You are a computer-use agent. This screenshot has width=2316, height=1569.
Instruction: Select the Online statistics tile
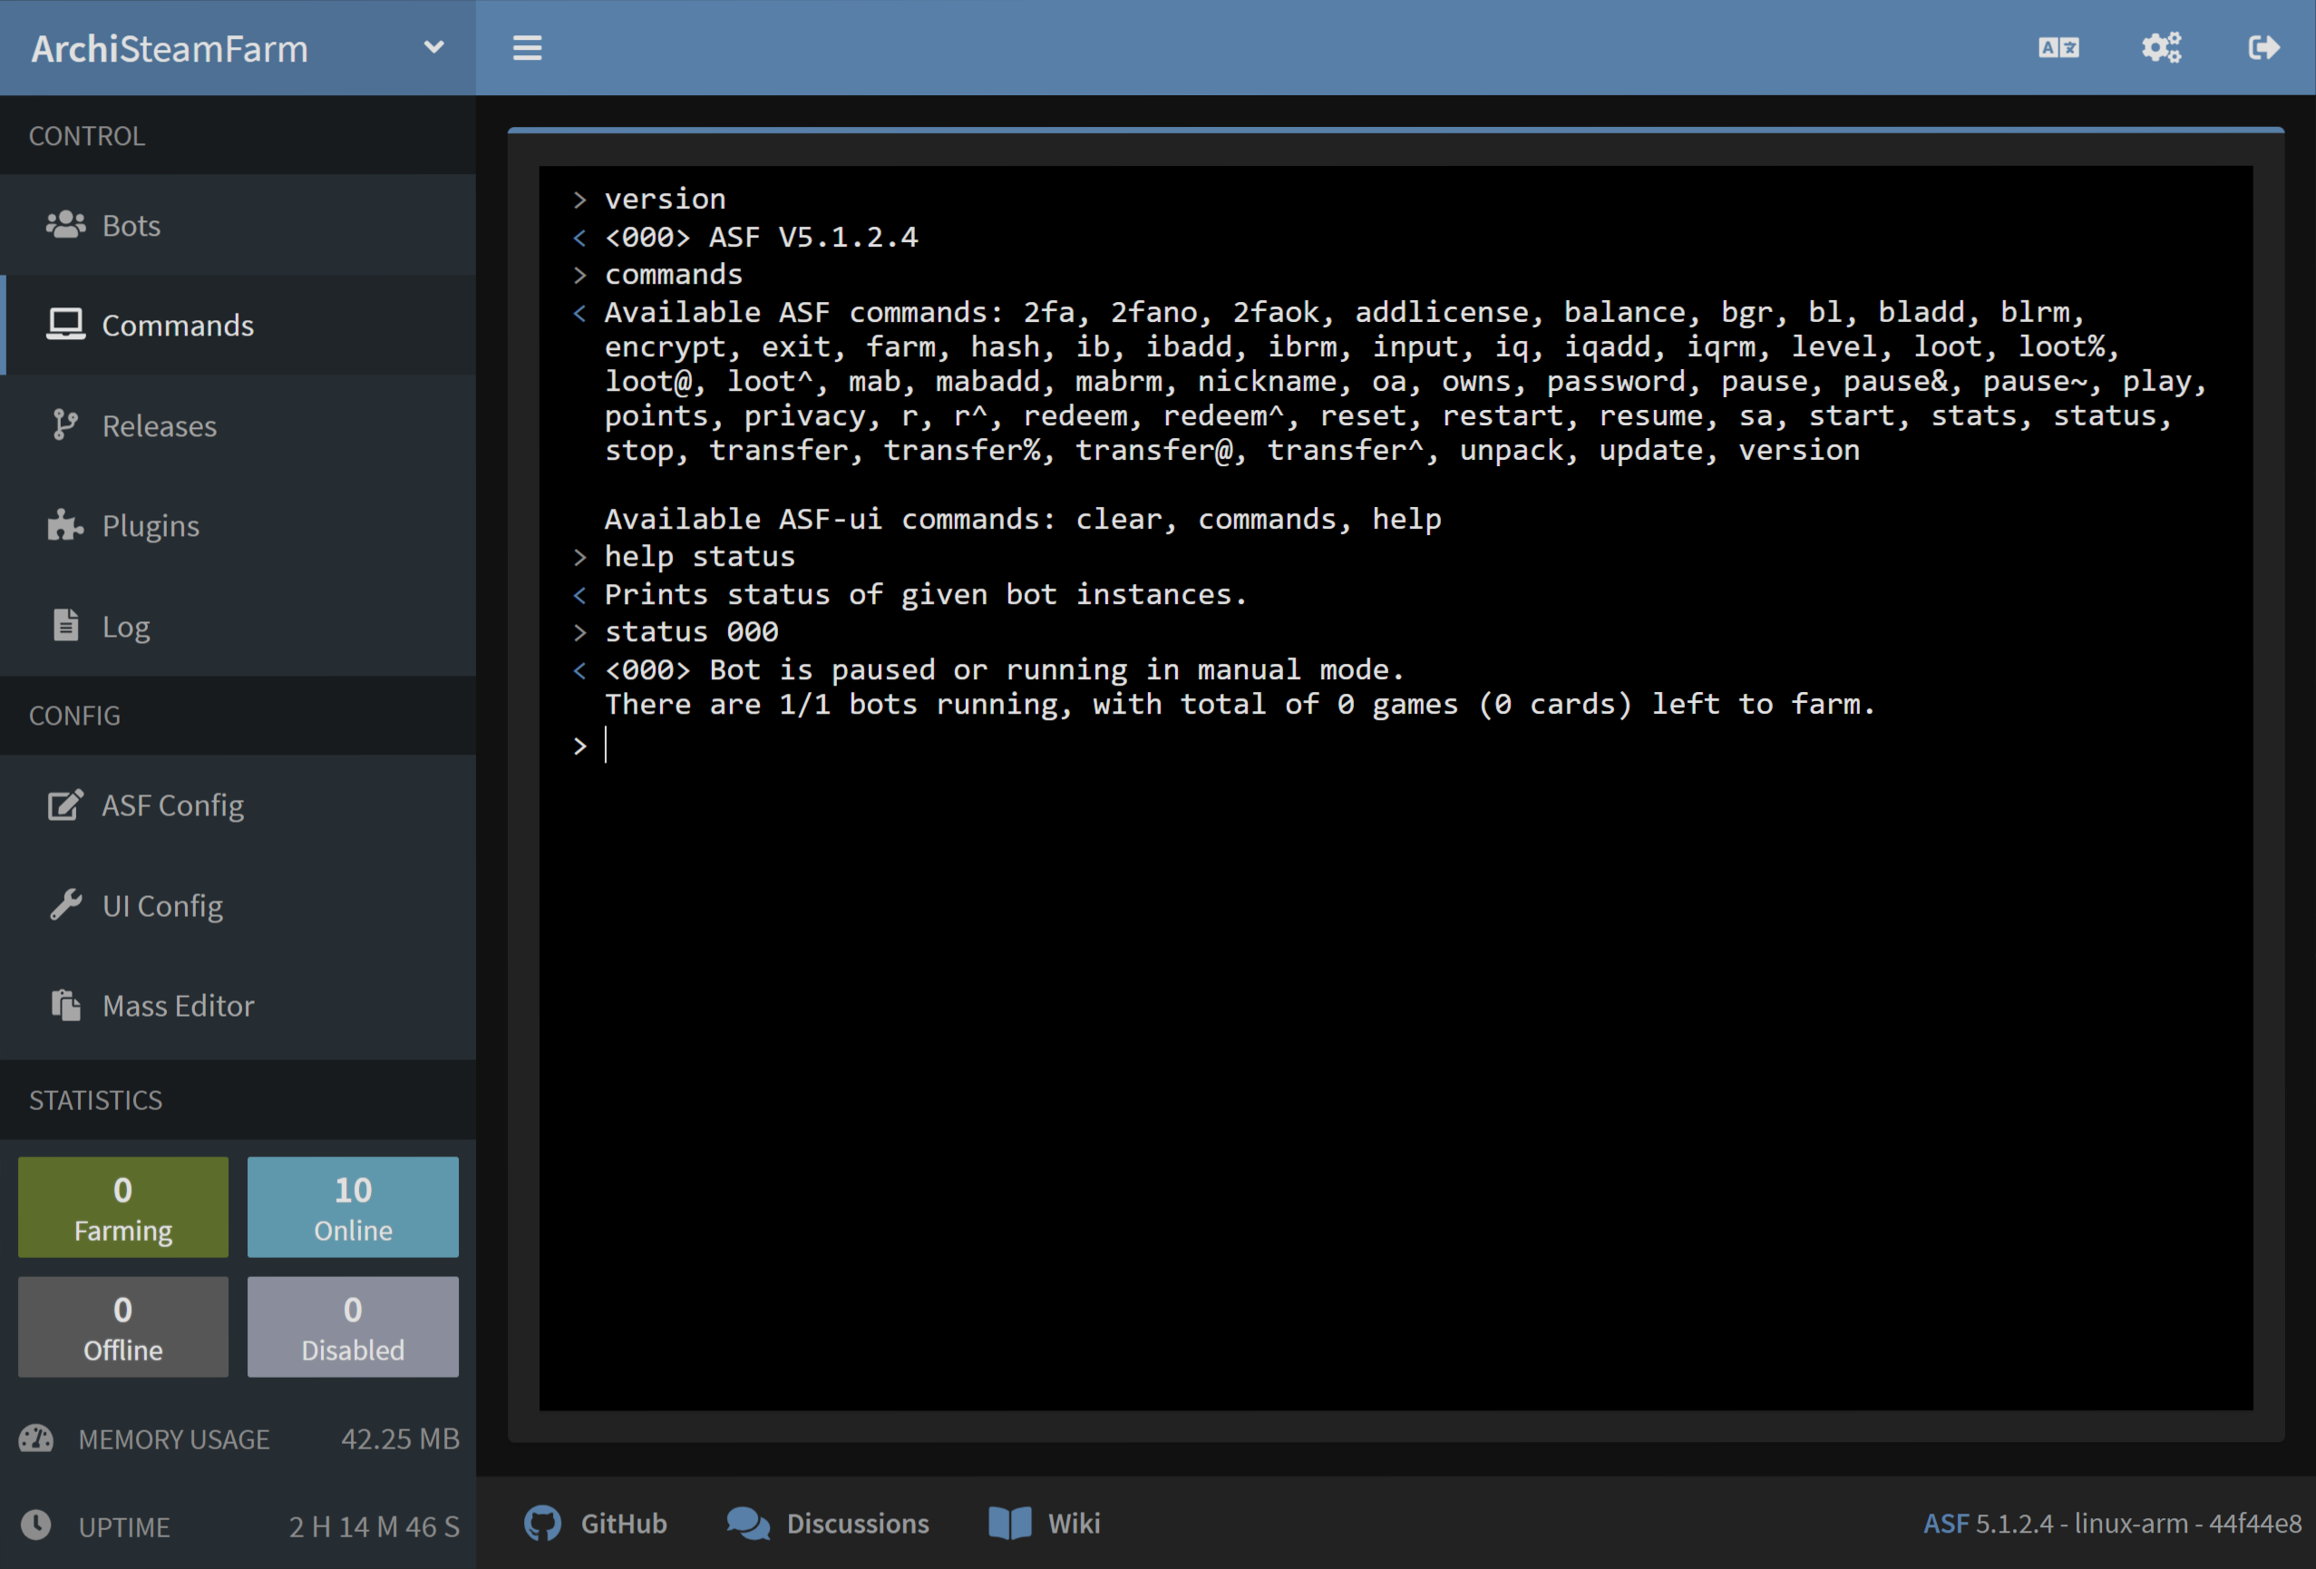click(x=352, y=1204)
